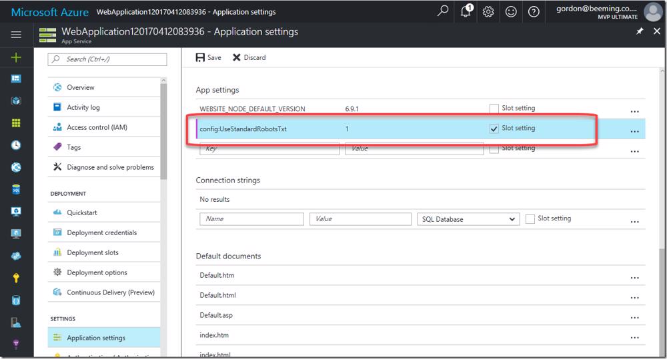Open the ellipsis menu for config:UseStandardRobotsTxt

[635, 131]
